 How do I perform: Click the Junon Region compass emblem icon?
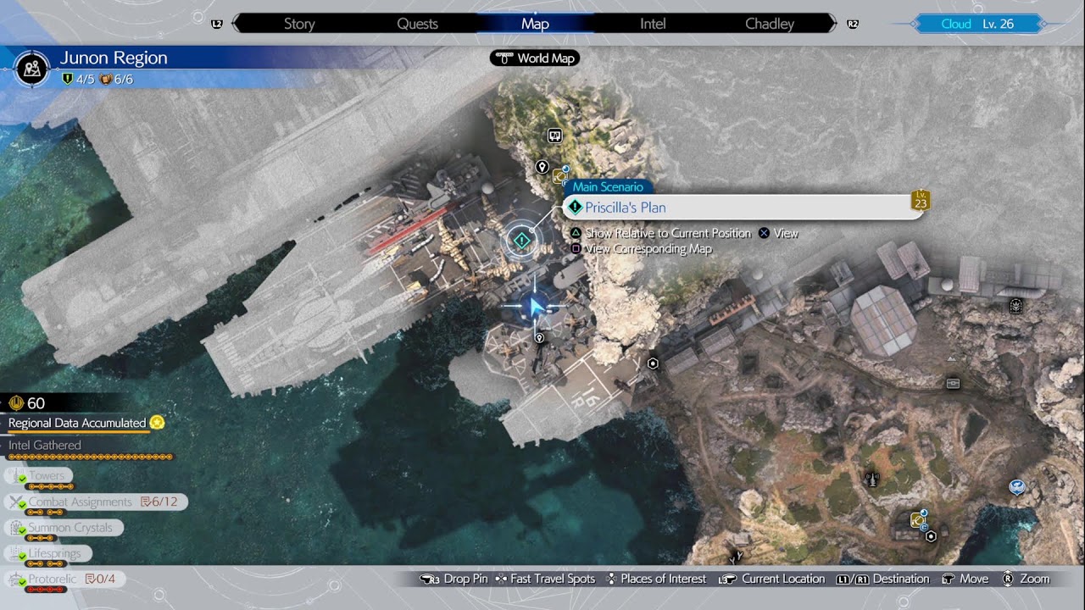coord(32,68)
